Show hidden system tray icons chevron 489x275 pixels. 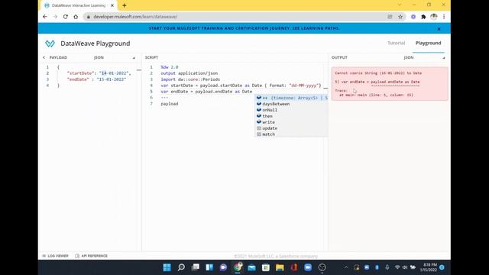click(346, 267)
